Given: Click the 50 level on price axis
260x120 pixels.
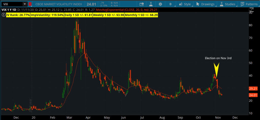Looking at the screenshot, I should pos(250,63).
